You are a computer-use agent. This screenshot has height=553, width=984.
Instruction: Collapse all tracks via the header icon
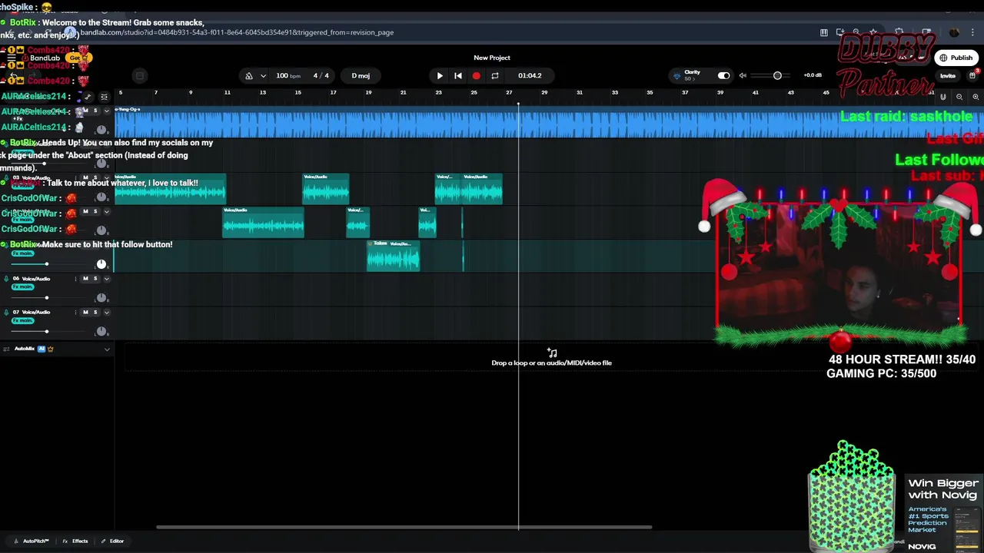(x=104, y=97)
